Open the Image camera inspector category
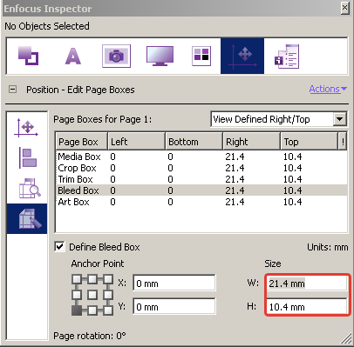354x347 pixels. pyautogui.click(x=116, y=56)
